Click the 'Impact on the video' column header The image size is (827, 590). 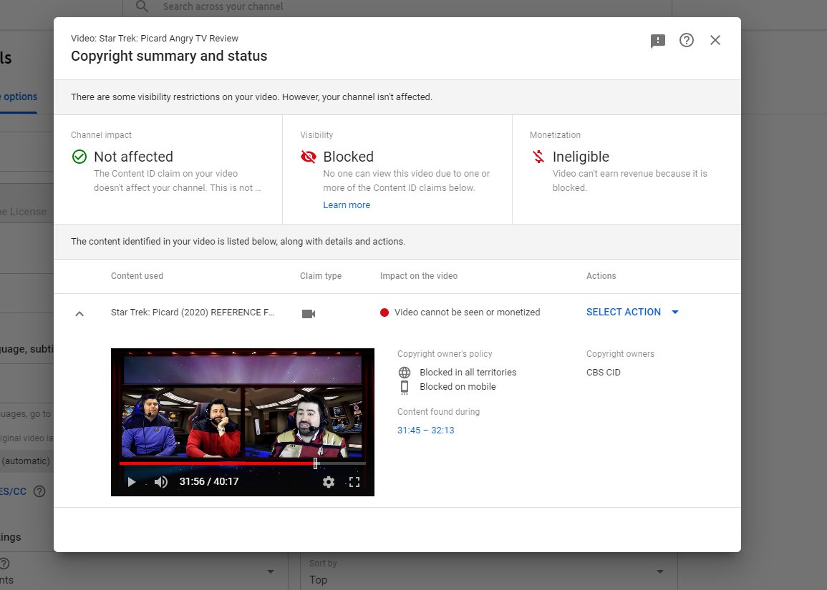pos(419,276)
